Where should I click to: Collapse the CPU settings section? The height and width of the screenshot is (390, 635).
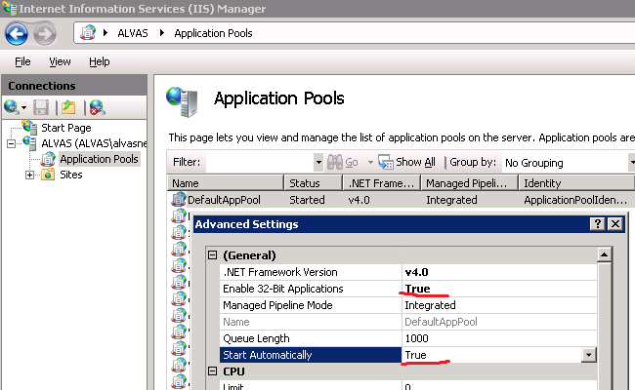(212, 371)
